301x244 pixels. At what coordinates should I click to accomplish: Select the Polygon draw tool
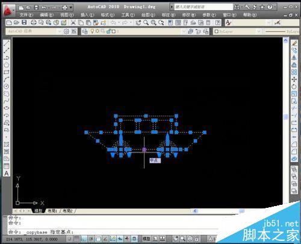click(x=7, y=65)
